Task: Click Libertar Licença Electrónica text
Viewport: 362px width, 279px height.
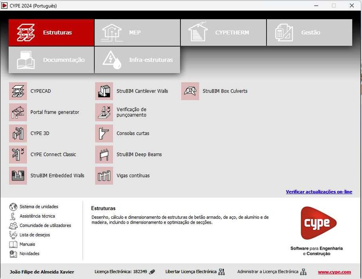Action: 191,271
